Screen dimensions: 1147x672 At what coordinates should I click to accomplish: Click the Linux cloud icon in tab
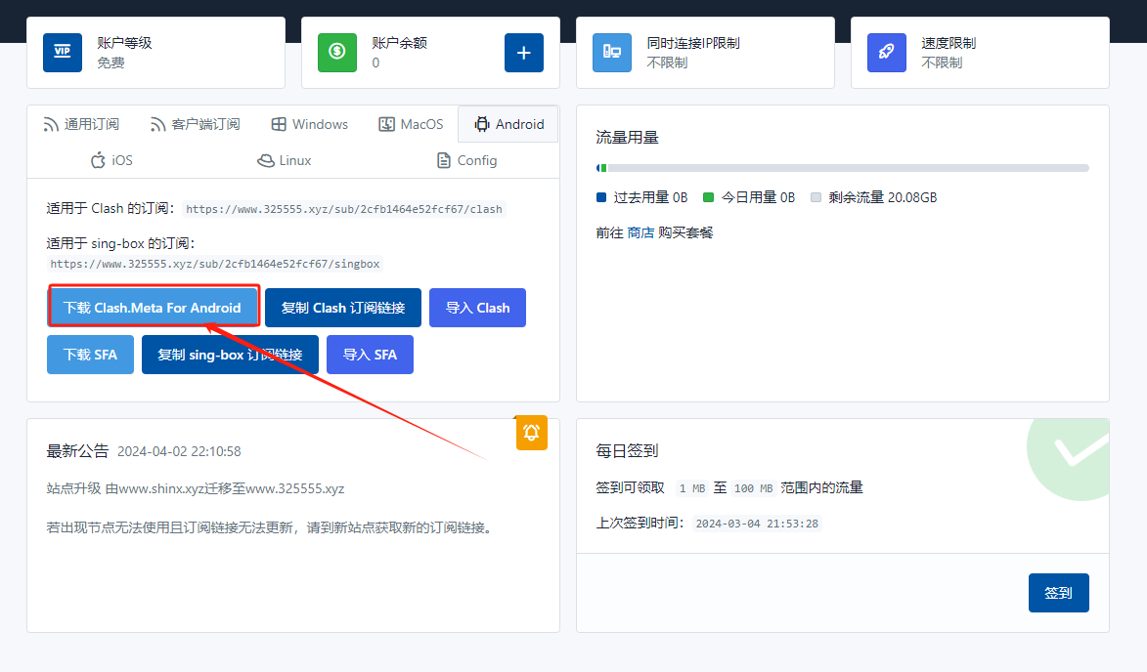point(266,161)
